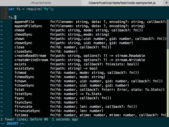Click the completion popup scrollbar thumb
The width and height of the screenshot is (169, 127).
168,35
